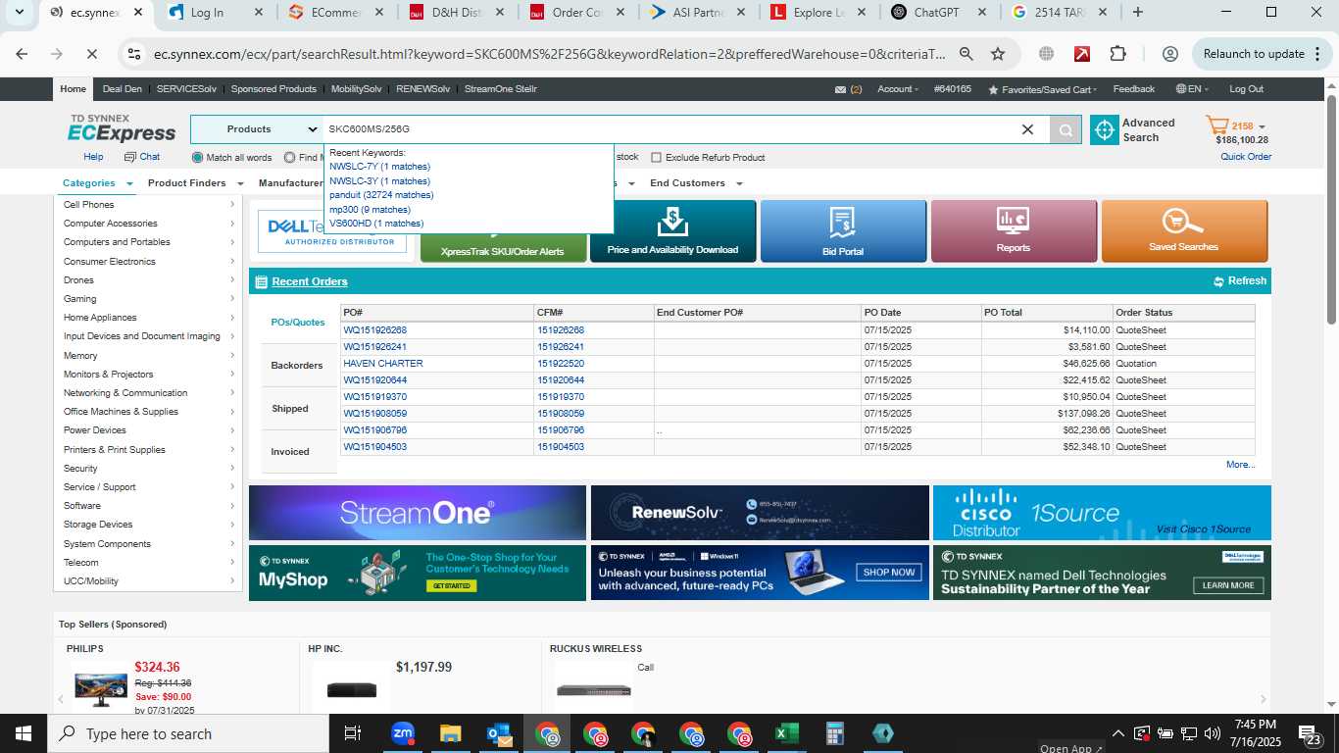Click the Chat icon link
The height and width of the screenshot is (753, 1339).
click(142, 157)
